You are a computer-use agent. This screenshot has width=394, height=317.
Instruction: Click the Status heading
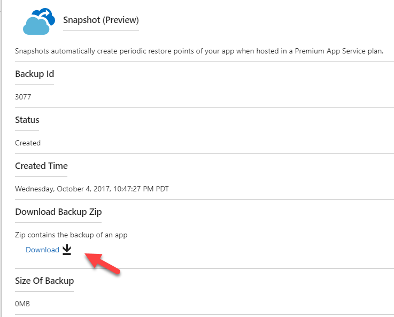pyautogui.click(x=27, y=120)
